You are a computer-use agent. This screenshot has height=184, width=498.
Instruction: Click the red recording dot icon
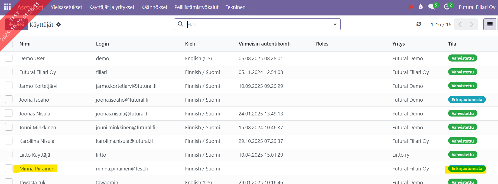pyautogui.click(x=411, y=7)
